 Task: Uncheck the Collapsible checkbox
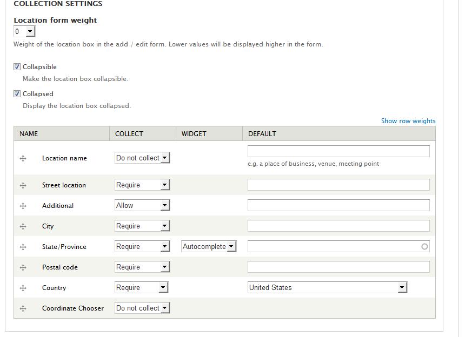point(17,67)
